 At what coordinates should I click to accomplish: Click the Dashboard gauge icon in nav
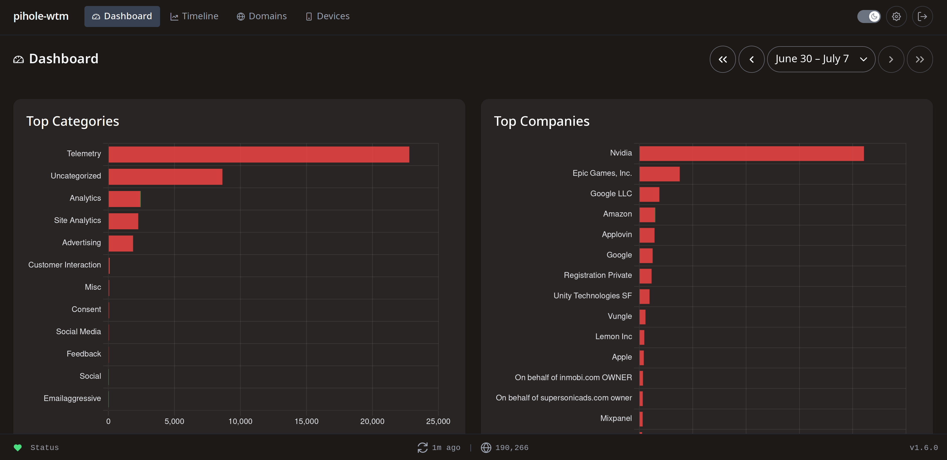[x=96, y=16]
